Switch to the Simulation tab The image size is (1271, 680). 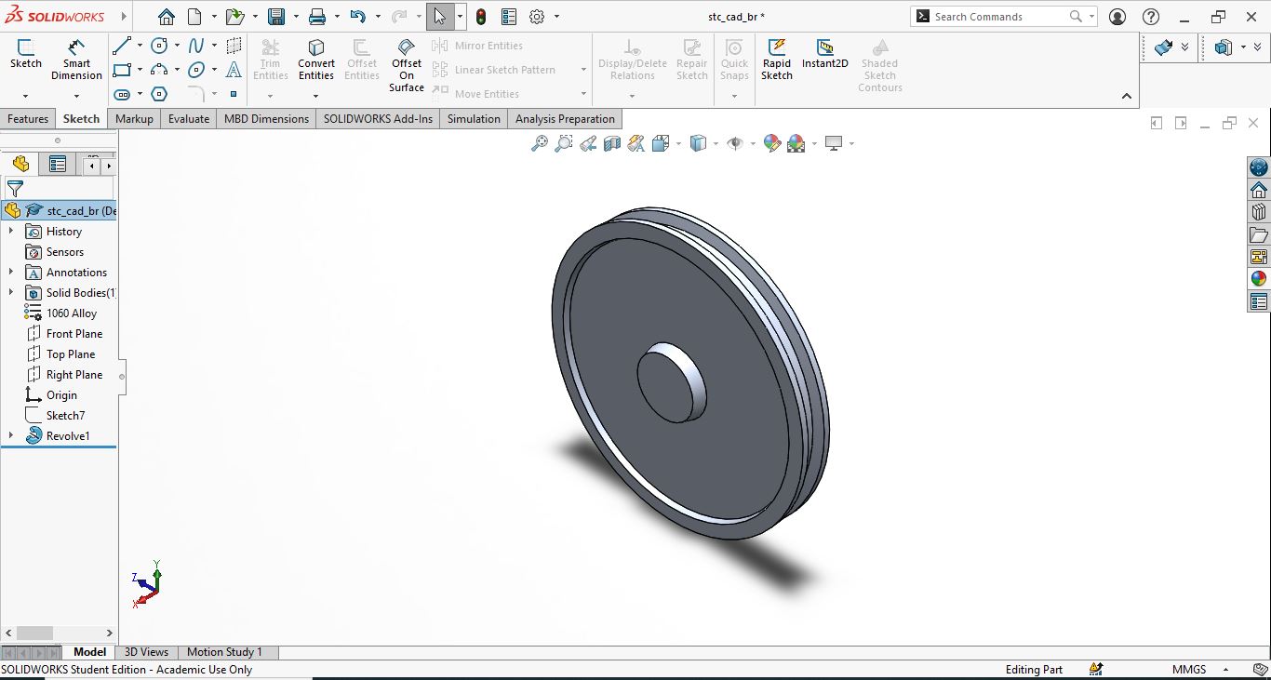tap(474, 119)
